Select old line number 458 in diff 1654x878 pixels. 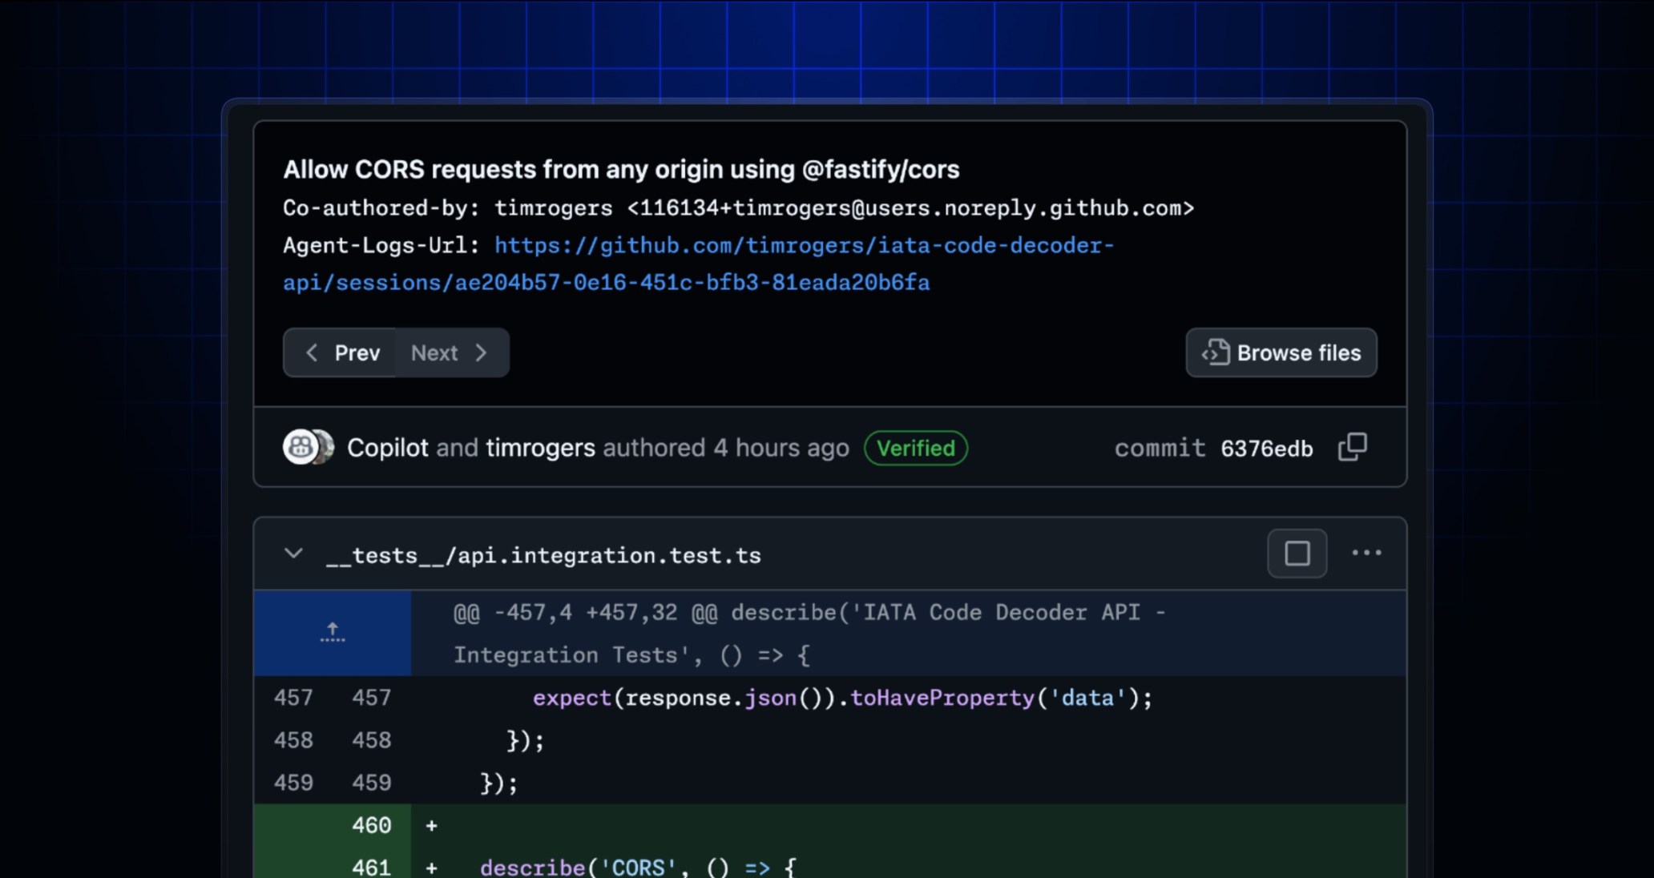point(293,740)
